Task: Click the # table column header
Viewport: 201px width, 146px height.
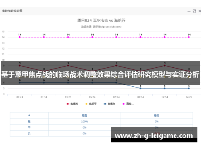Action: click(x=29, y=115)
